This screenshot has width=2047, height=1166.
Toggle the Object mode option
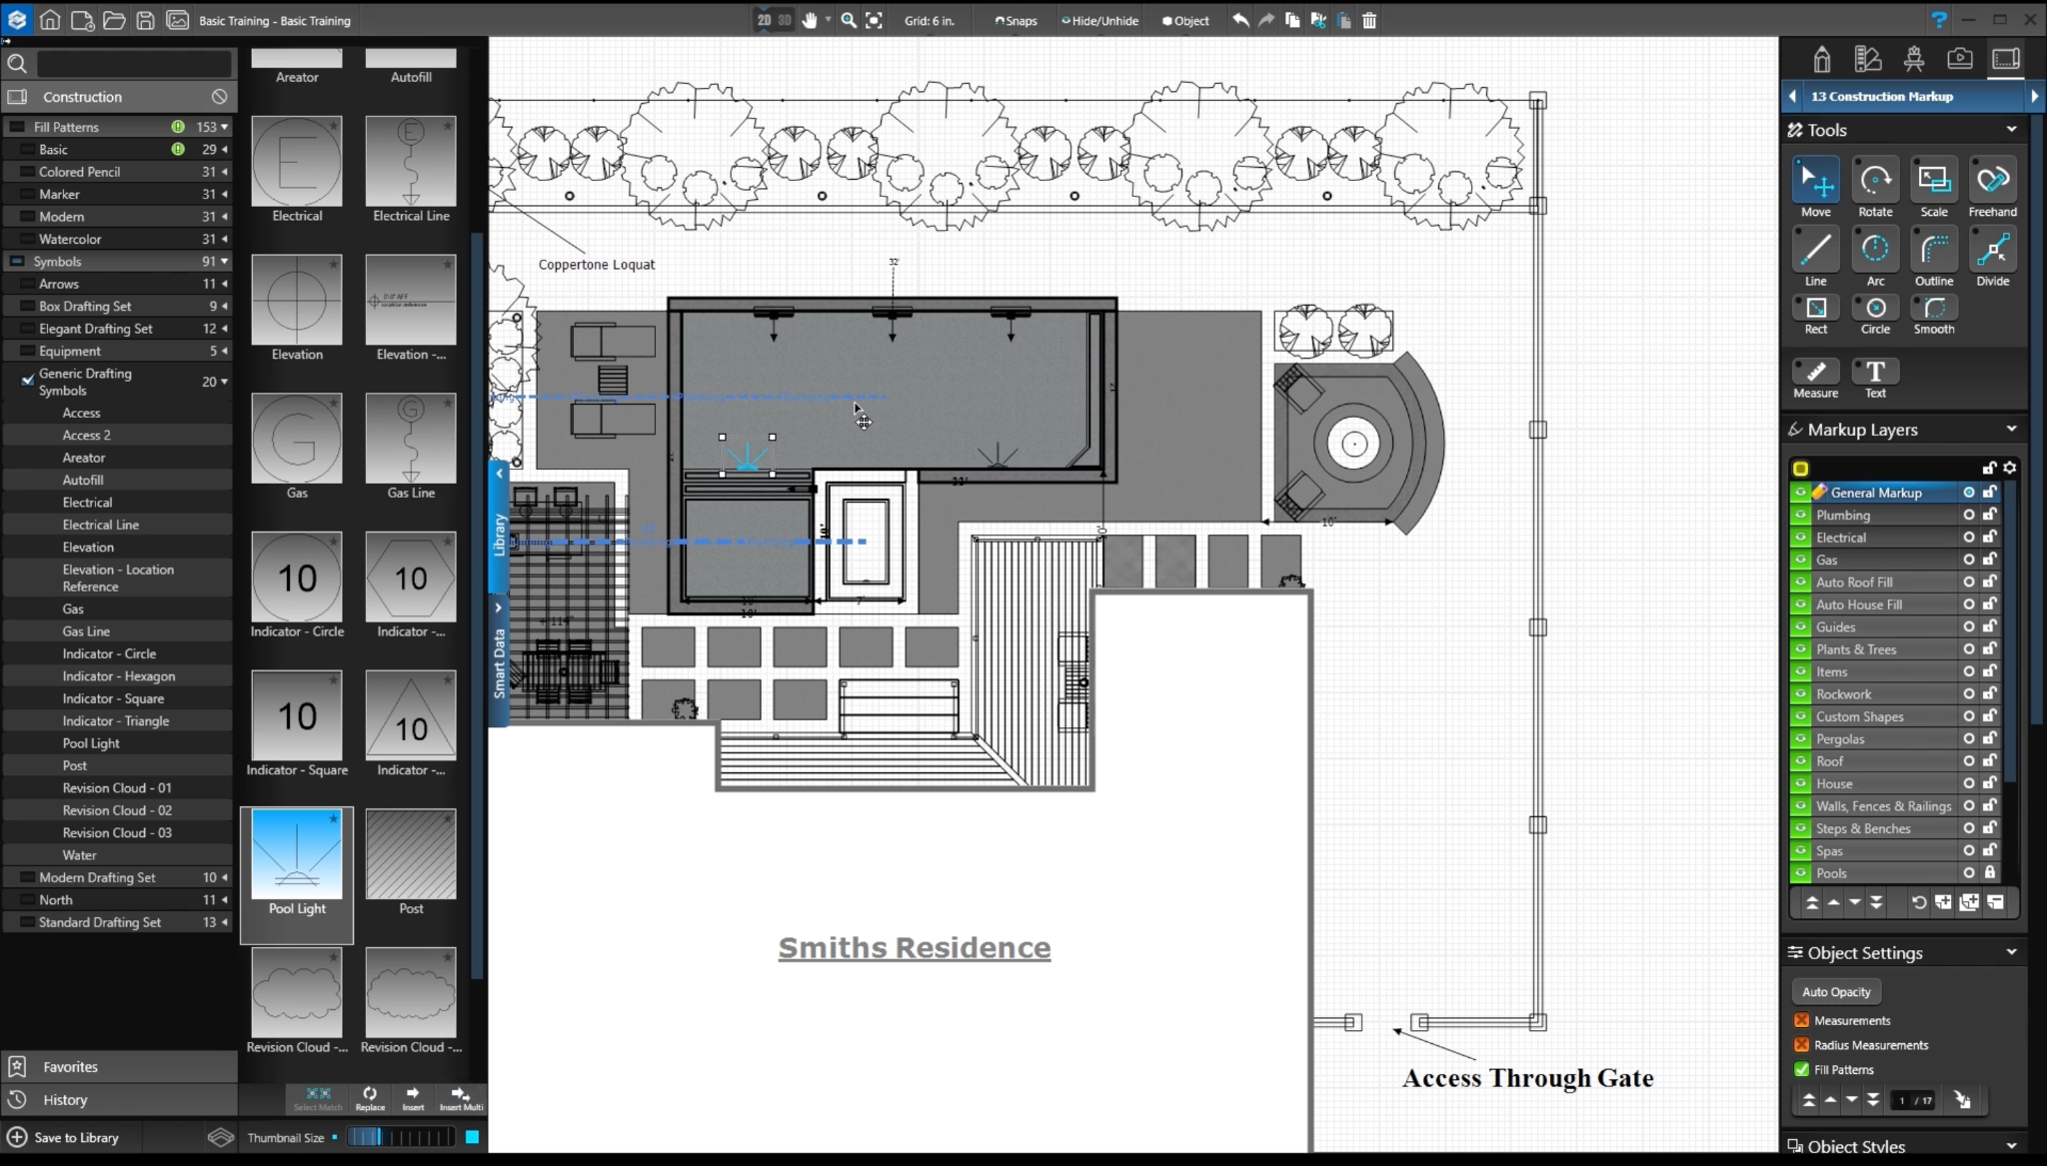[1185, 20]
